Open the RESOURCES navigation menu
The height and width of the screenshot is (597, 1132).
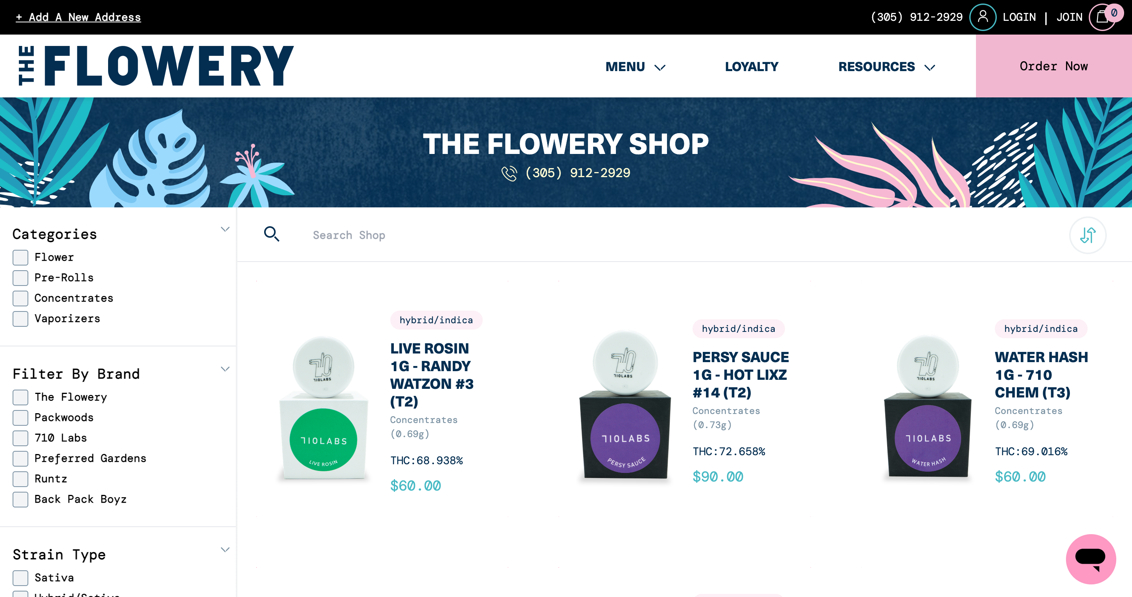coord(887,67)
